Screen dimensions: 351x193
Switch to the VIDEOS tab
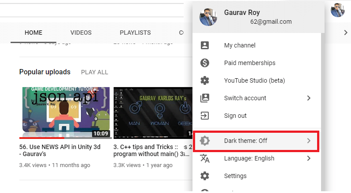tap(81, 33)
